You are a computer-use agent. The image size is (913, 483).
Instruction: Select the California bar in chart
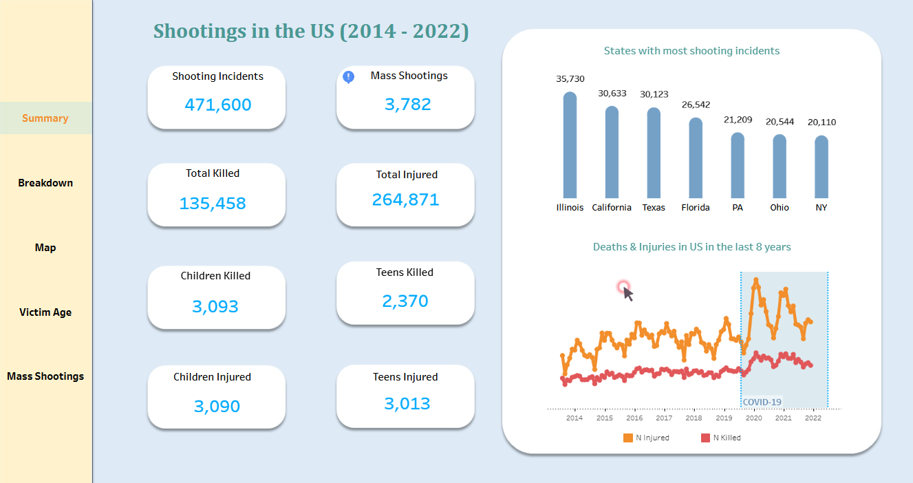click(612, 153)
